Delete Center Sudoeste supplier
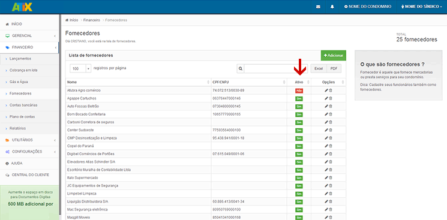Image resolution: width=447 pixels, height=220 pixels. tap(331, 130)
